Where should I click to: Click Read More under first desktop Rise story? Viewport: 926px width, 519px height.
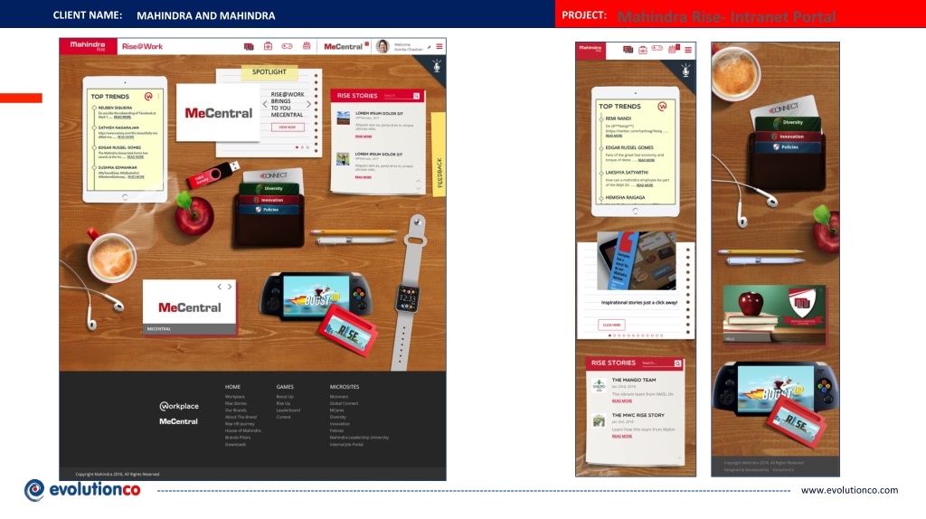[x=364, y=137]
